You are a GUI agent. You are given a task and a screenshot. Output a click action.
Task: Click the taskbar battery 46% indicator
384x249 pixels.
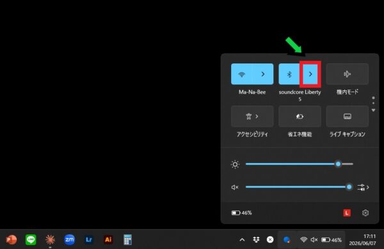click(x=332, y=240)
